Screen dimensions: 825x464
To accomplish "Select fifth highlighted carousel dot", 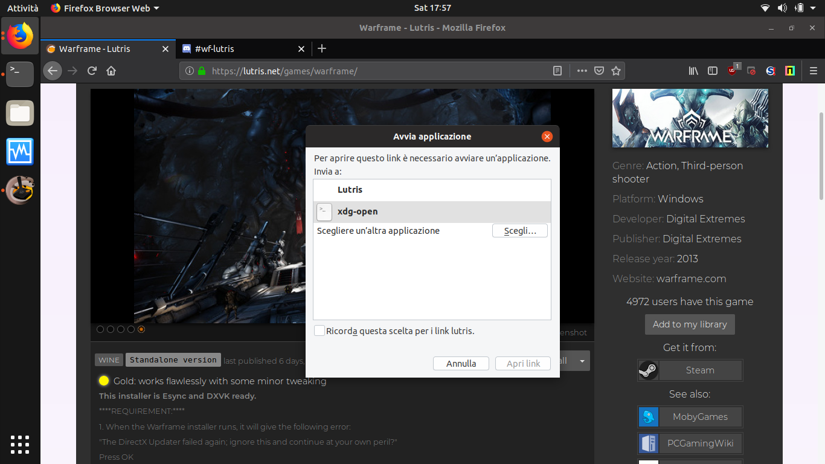I will coord(141,329).
